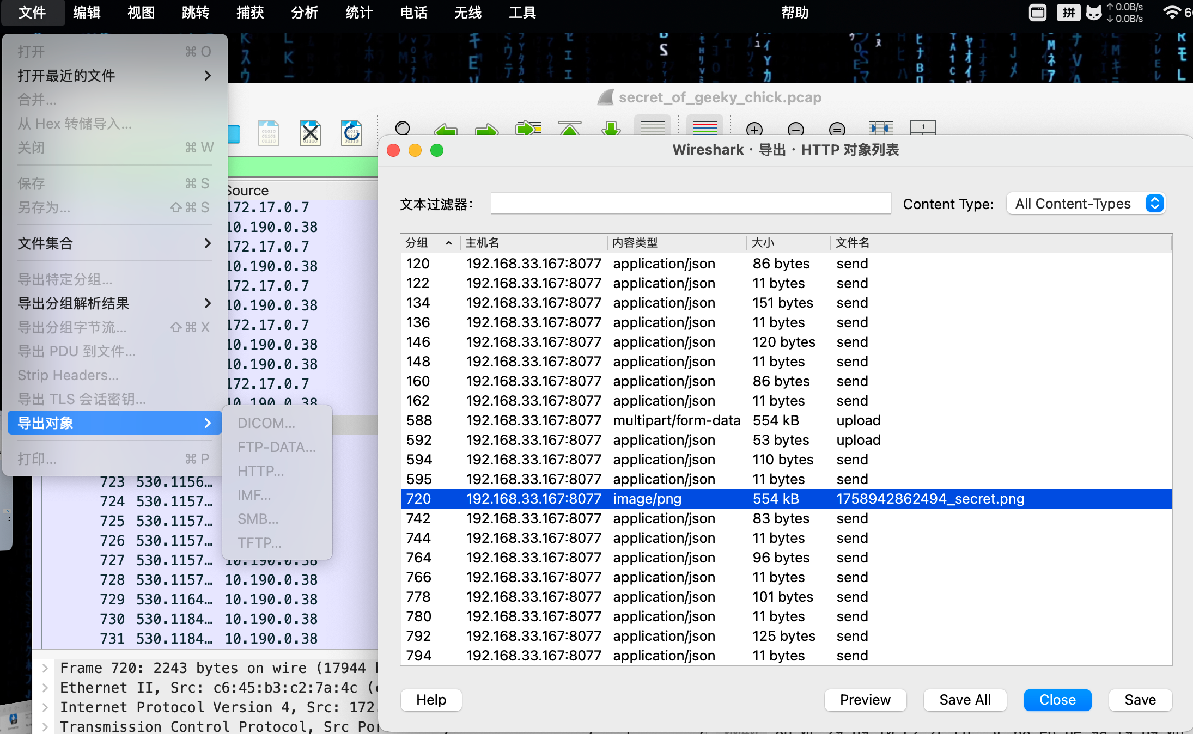Click the go to packet icon
This screenshot has width=1193, height=734.
tap(528, 129)
